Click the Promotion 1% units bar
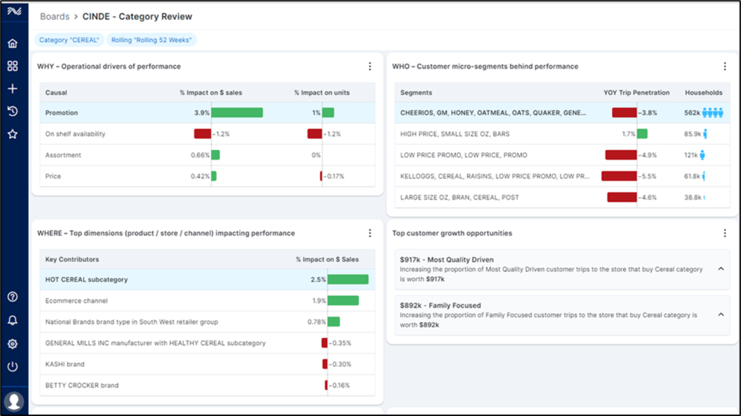The height and width of the screenshot is (416, 741). (328, 113)
